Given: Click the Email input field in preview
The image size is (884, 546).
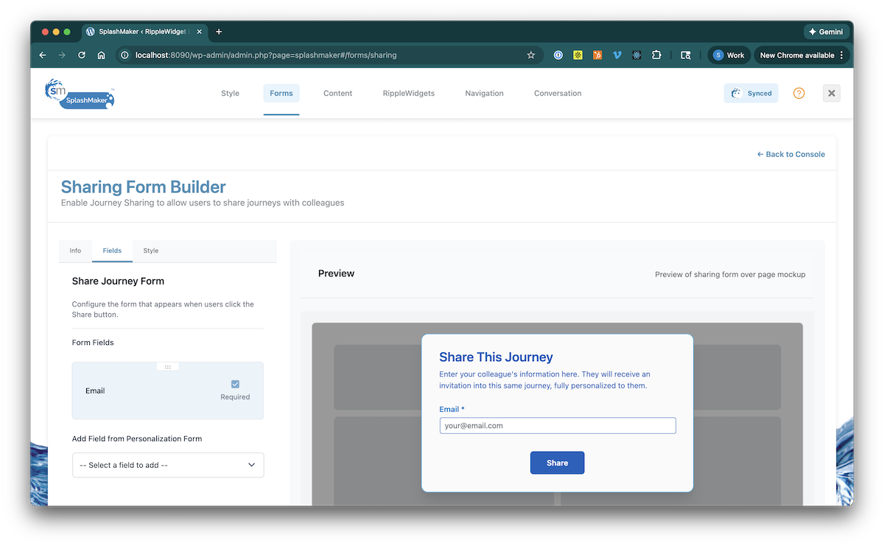Looking at the screenshot, I should [x=557, y=426].
